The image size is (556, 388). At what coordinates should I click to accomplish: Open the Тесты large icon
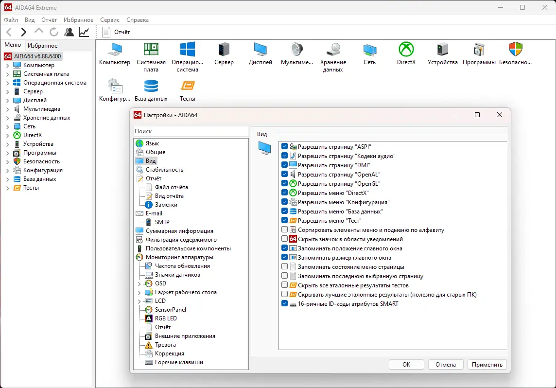(x=187, y=90)
